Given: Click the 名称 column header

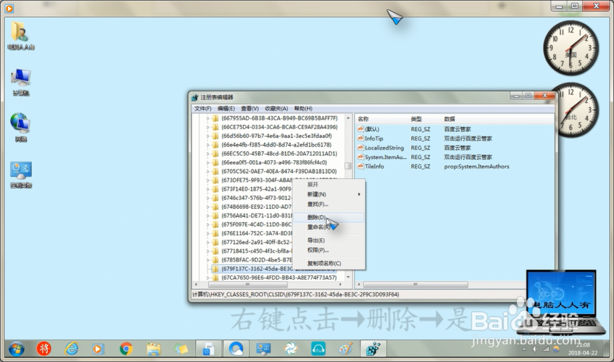Looking at the screenshot, I should point(381,118).
